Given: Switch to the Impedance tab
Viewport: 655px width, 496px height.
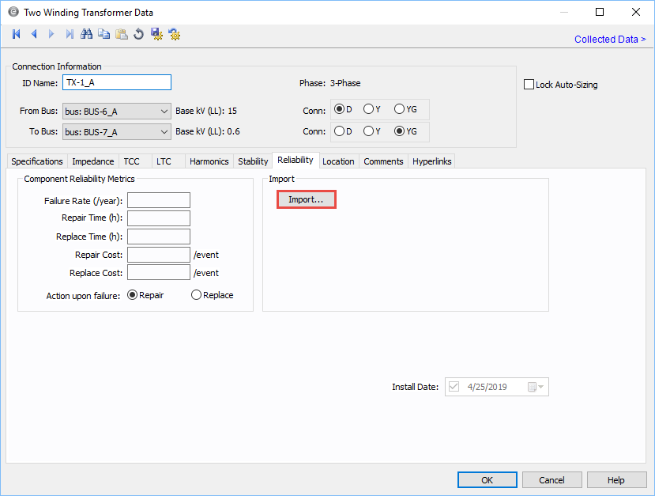Looking at the screenshot, I should click(x=93, y=161).
